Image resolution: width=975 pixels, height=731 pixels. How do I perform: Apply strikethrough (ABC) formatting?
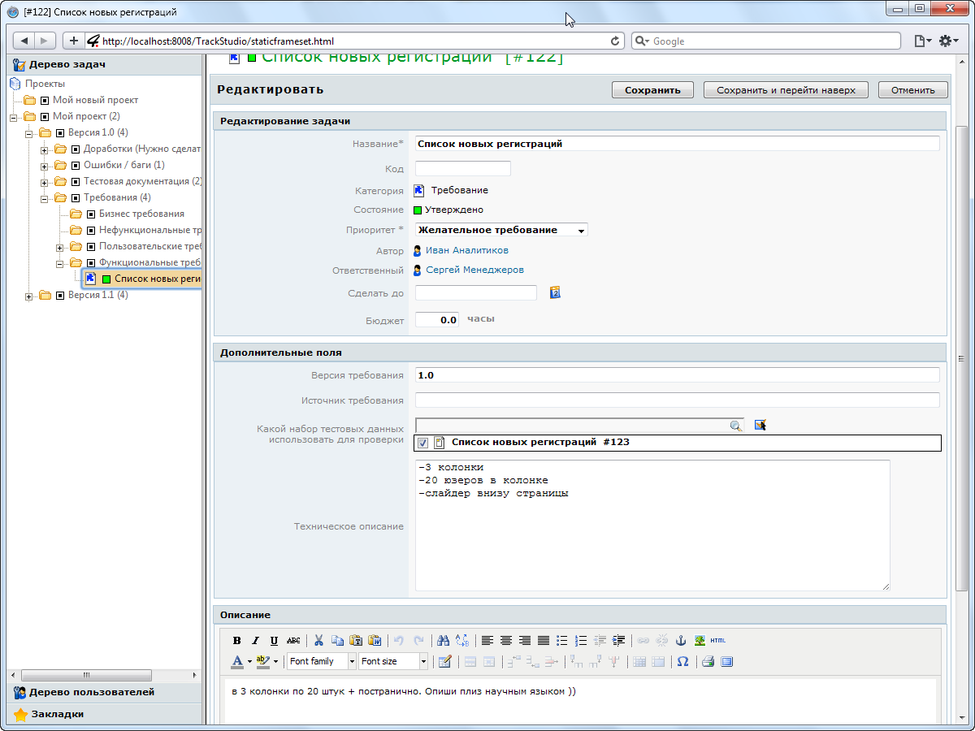click(x=293, y=640)
